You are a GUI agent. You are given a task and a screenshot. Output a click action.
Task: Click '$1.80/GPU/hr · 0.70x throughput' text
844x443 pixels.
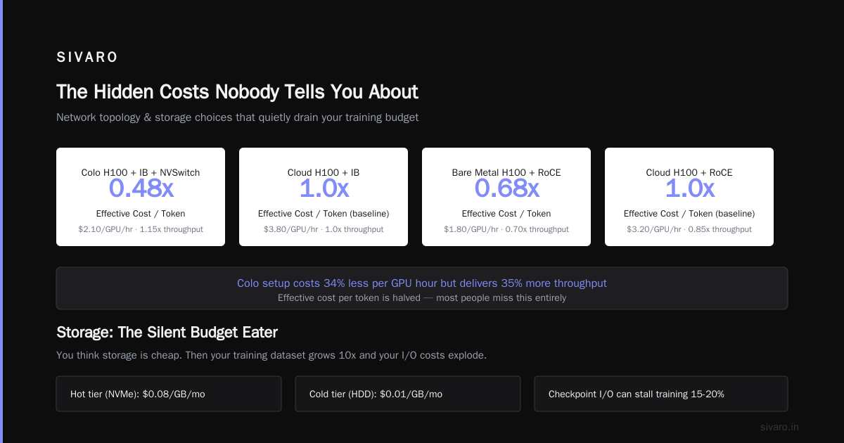click(x=506, y=229)
